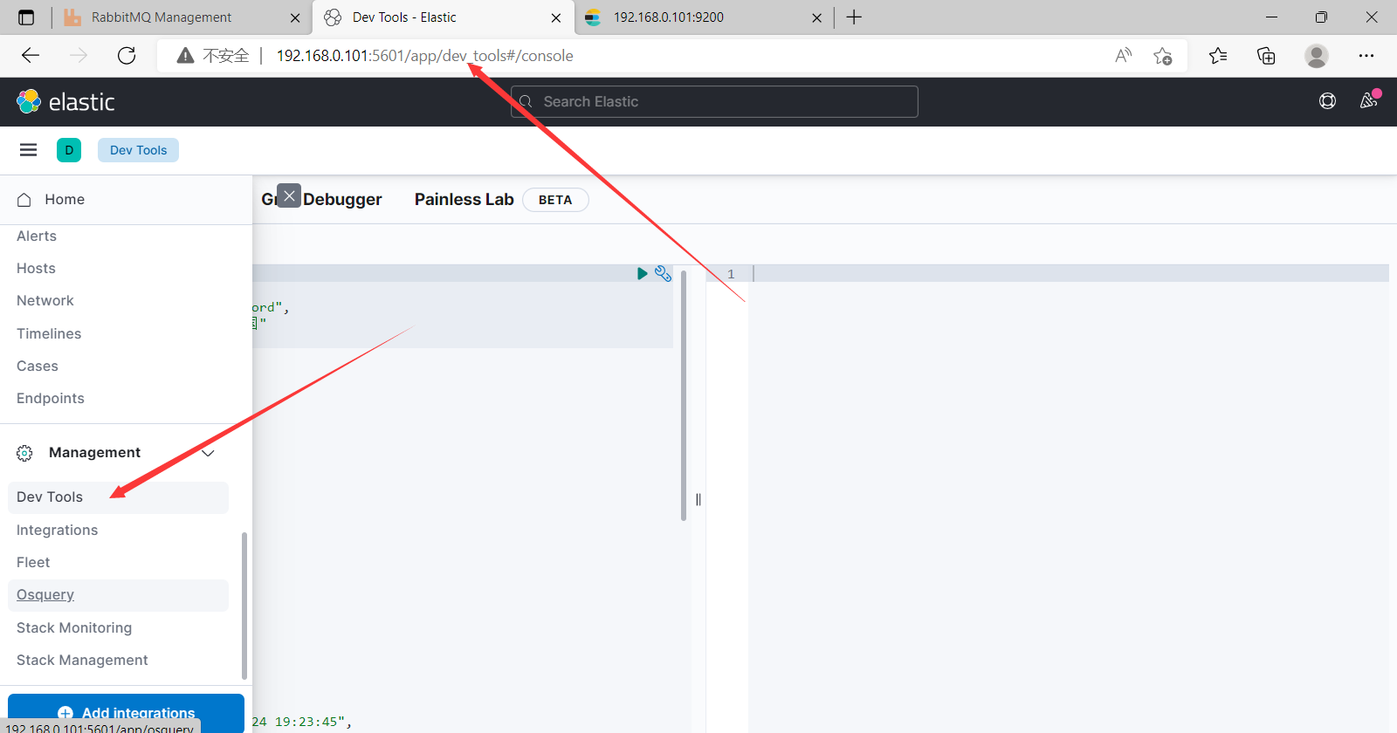Select Dev Tools in Management

click(x=118, y=497)
